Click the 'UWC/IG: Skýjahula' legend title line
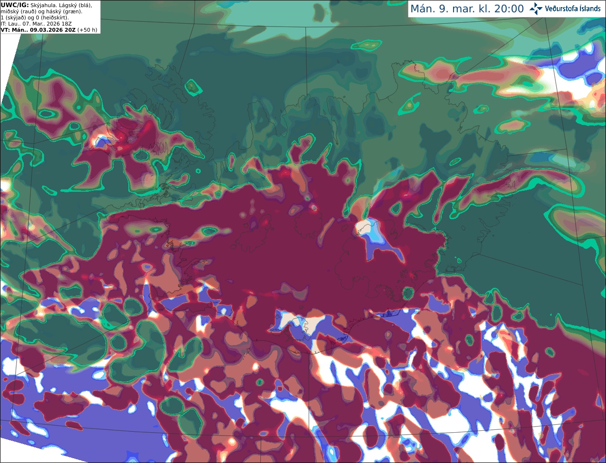 click(46, 5)
